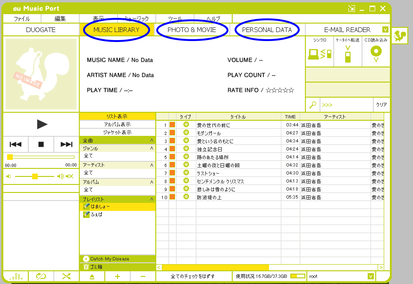
Task: Skip to the next track
Action: click(67, 144)
